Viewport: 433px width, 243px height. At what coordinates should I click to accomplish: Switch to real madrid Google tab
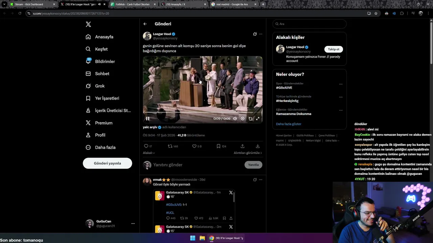click(x=234, y=4)
